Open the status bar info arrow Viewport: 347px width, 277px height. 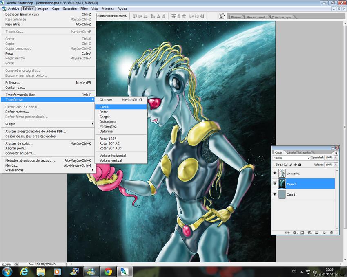coord(67,264)
